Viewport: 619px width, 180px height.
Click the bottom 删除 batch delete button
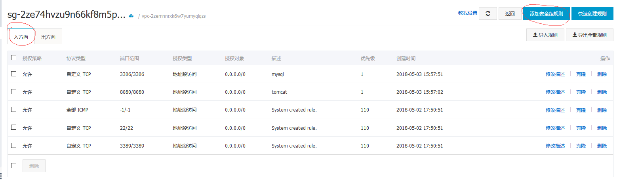[x=34, y=166]
